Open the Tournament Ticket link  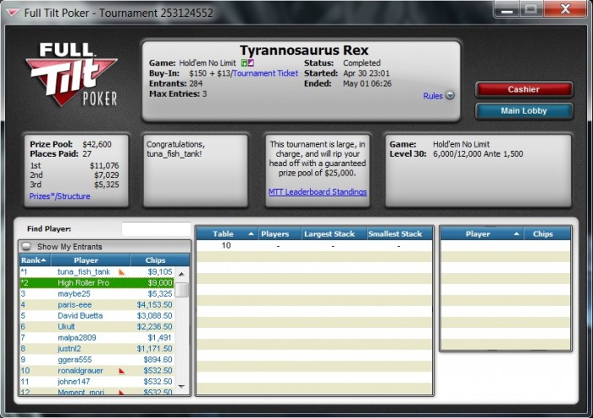pyautogui.click(x=265, y=74)
